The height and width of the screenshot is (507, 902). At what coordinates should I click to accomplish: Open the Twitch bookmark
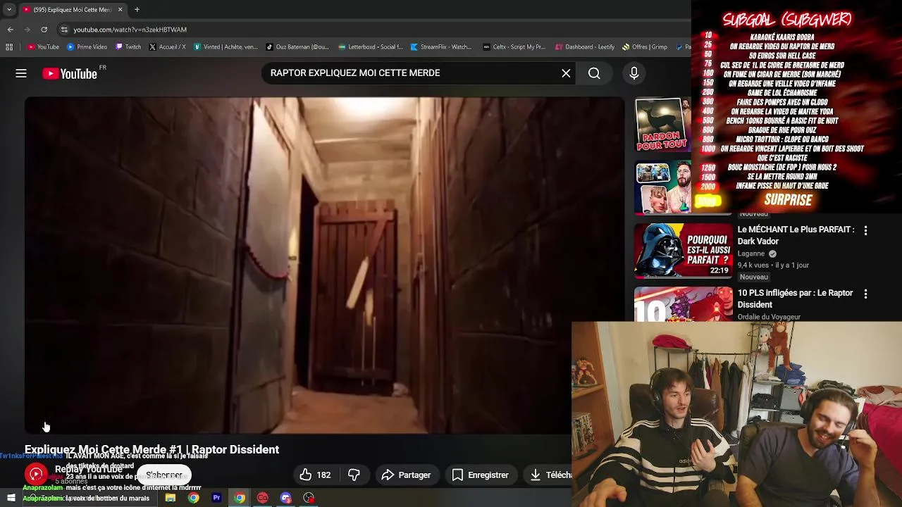(128, 47)
